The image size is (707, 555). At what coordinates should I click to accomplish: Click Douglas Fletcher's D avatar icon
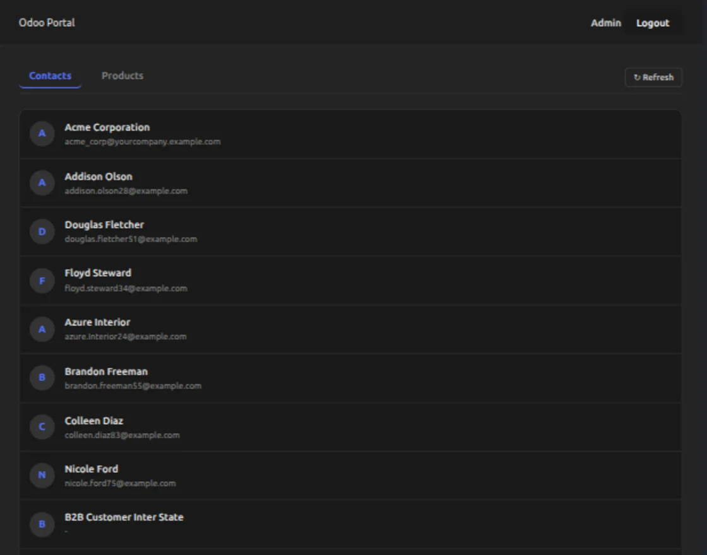(x=42, y=231)
